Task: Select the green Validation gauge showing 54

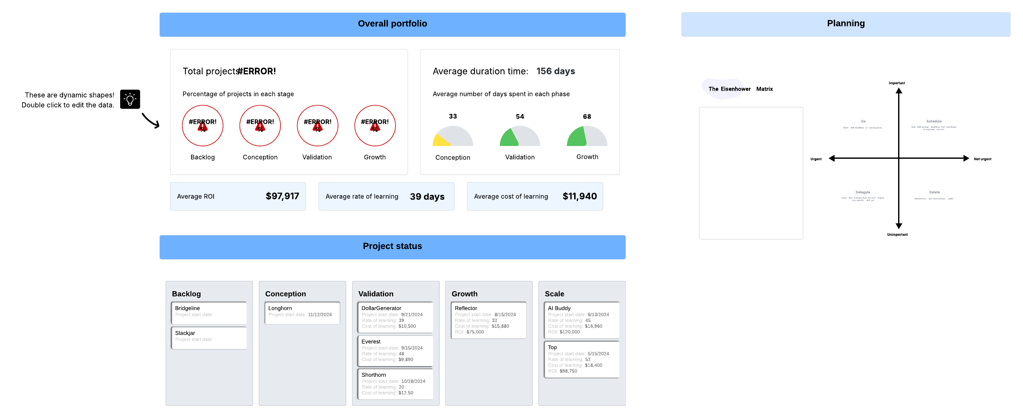Action: pyautogui.click(x=520, y=136)
